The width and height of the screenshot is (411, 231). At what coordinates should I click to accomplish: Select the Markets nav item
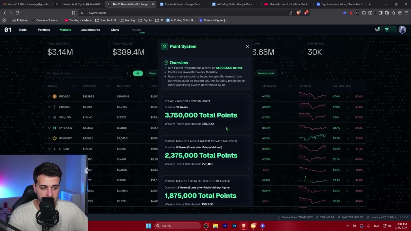pos(66,30)
